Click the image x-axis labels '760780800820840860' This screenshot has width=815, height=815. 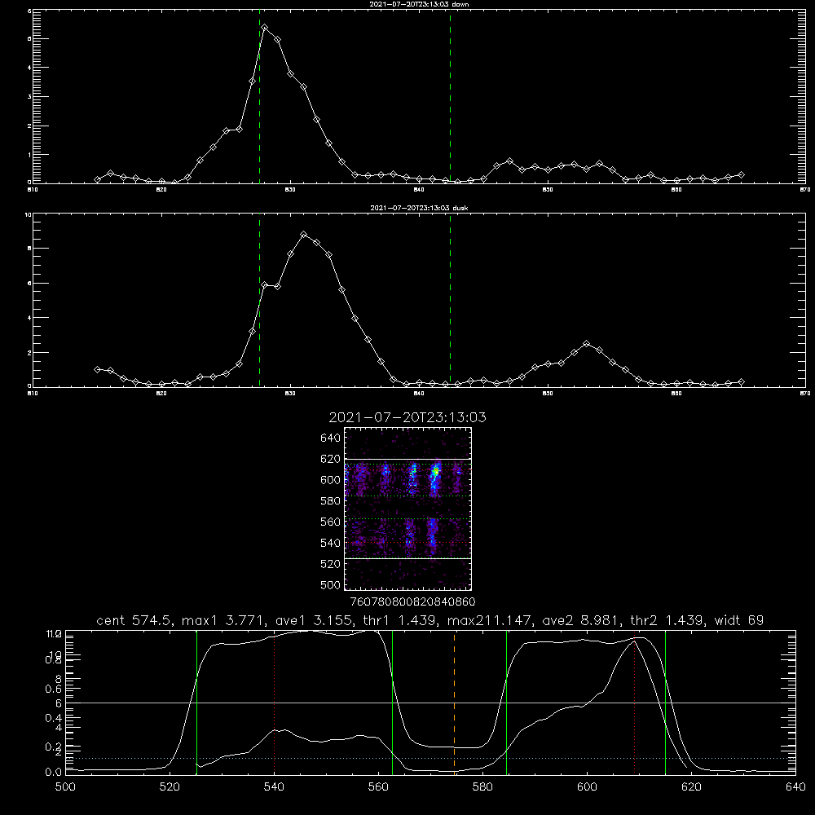pyautogui.click(x=412, y=601)
